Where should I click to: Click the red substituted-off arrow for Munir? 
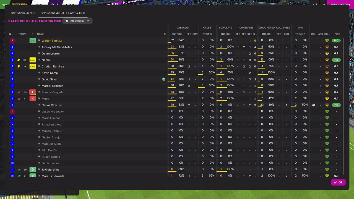point(33,99)
